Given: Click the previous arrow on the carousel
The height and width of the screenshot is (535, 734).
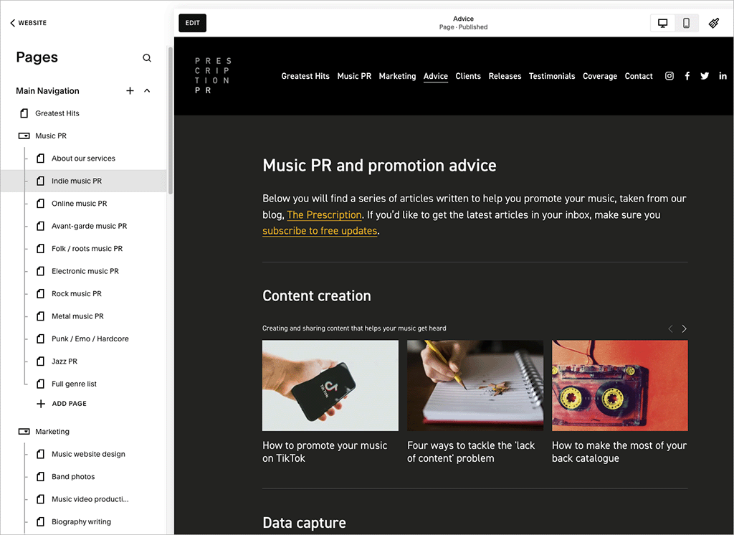Looking at the screenshot, I should 670,328.
